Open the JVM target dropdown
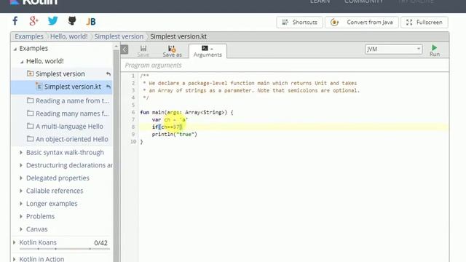The image size is (466, 262). (393, 49)
